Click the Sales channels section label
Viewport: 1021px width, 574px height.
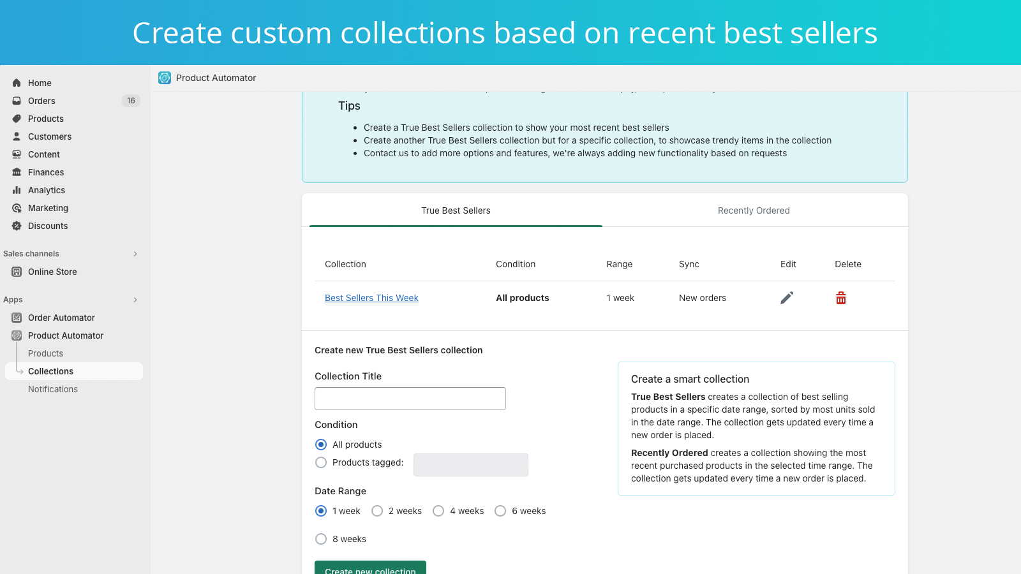point(31,254)
